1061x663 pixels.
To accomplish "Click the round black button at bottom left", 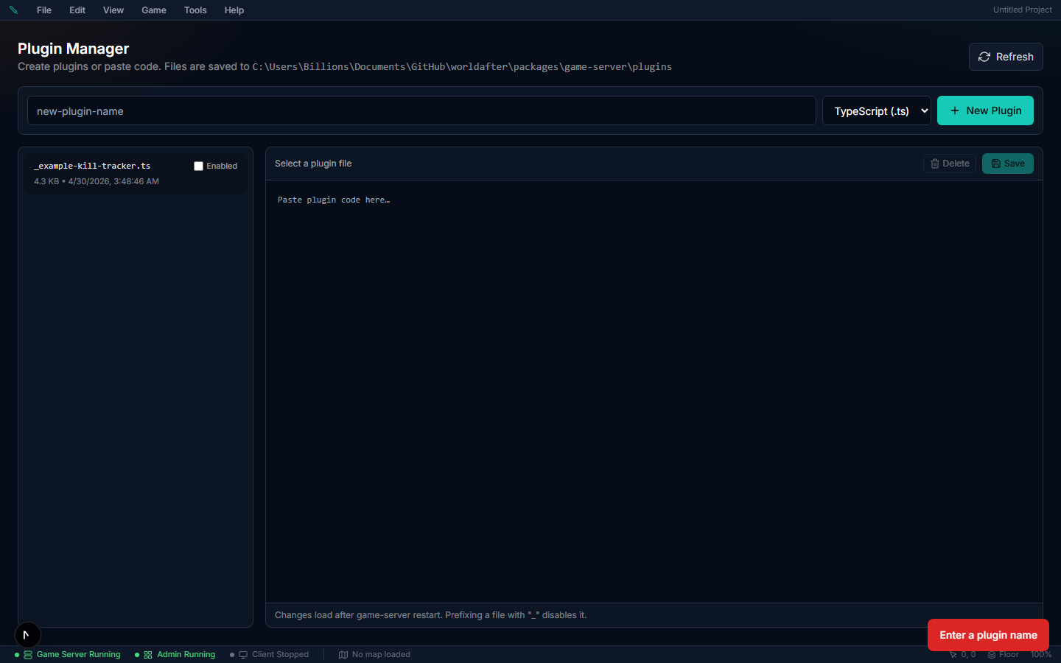I will (x=28, y=635).
